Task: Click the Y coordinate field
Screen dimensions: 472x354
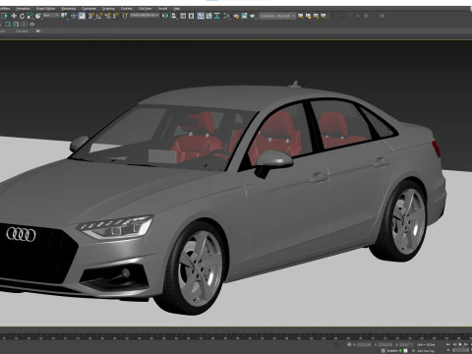Action: [385, 344]
